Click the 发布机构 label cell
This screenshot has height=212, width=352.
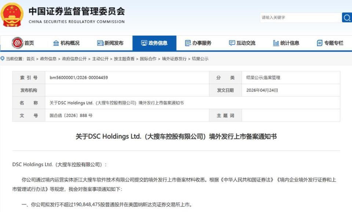tap(29, 90)
